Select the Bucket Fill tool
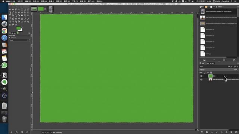Image resolution: width=239 pixels, height=134 pixels. (x=19, y=19)
